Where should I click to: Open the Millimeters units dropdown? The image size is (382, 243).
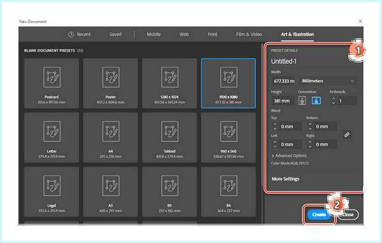(x=328, y=81)
